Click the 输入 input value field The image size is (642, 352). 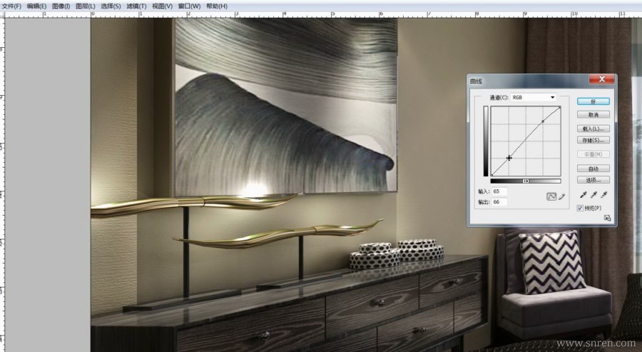499,191
